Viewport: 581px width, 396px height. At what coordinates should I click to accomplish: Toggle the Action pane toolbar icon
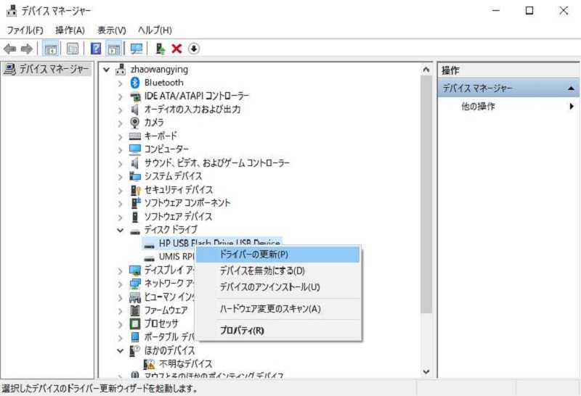[114, 49]
